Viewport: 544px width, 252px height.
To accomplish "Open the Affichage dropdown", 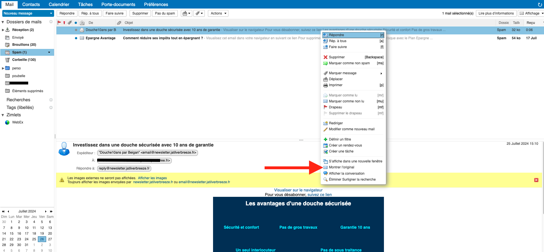I will pyautogui.click(x=531, y=13).
